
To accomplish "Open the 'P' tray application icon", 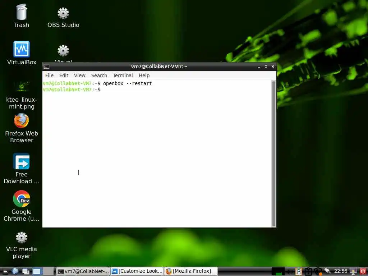I will point(298,272).
